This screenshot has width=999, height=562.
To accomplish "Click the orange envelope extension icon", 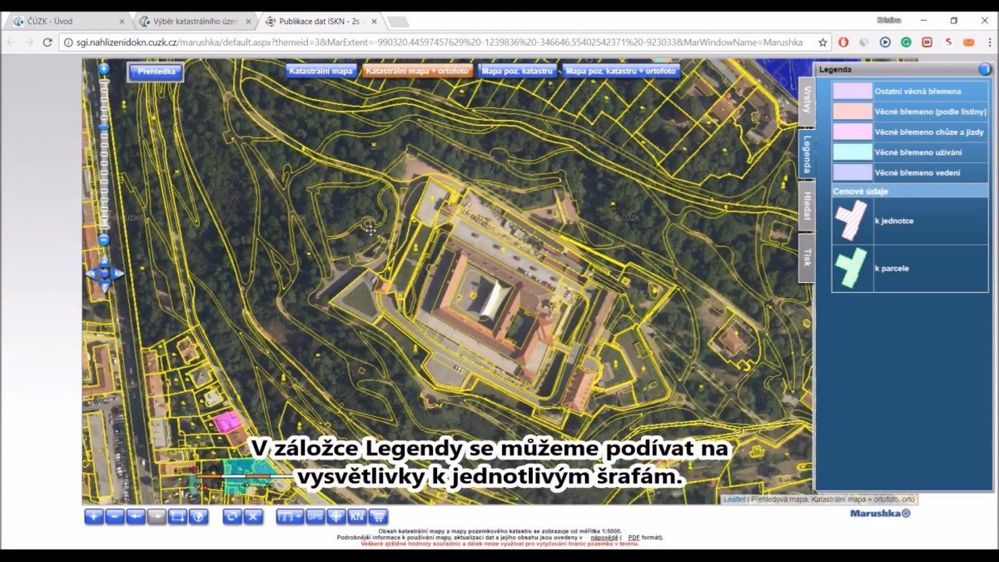I will click(968, 42).
